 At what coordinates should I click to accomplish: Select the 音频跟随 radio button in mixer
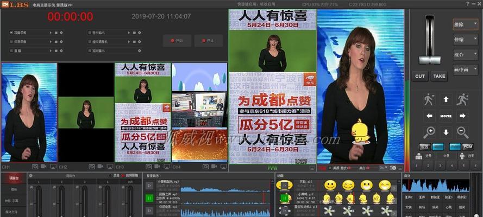tap(123, 176)
